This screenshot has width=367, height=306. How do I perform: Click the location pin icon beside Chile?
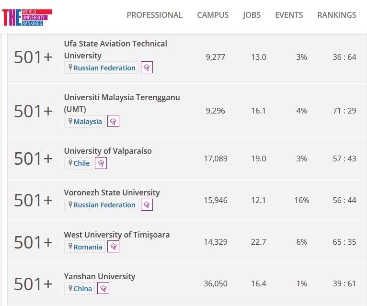pos(70,163)
